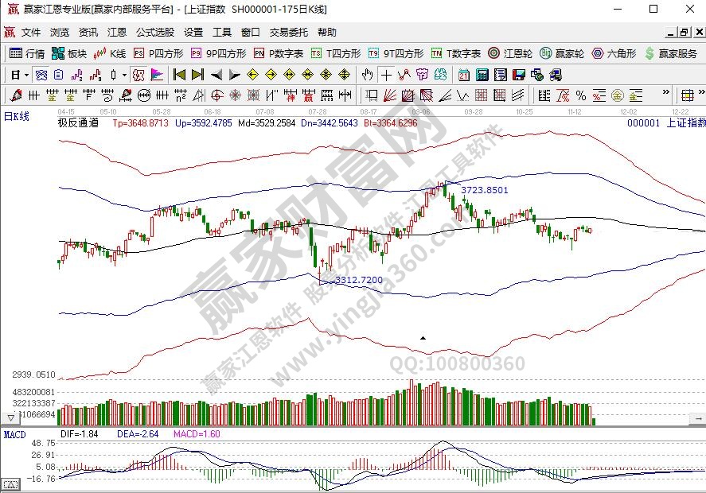Click the MACD indicator label
This screenshot has height=493, width=706.
pos(15,434)
